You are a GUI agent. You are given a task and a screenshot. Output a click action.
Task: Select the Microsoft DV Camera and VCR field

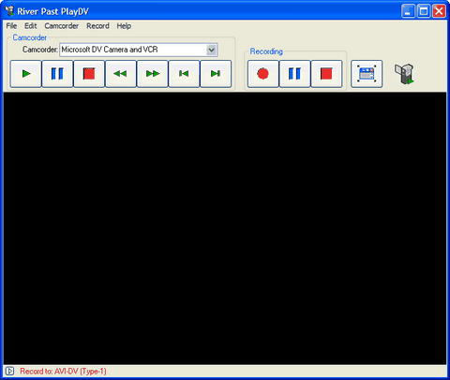(x=139, y=50)
